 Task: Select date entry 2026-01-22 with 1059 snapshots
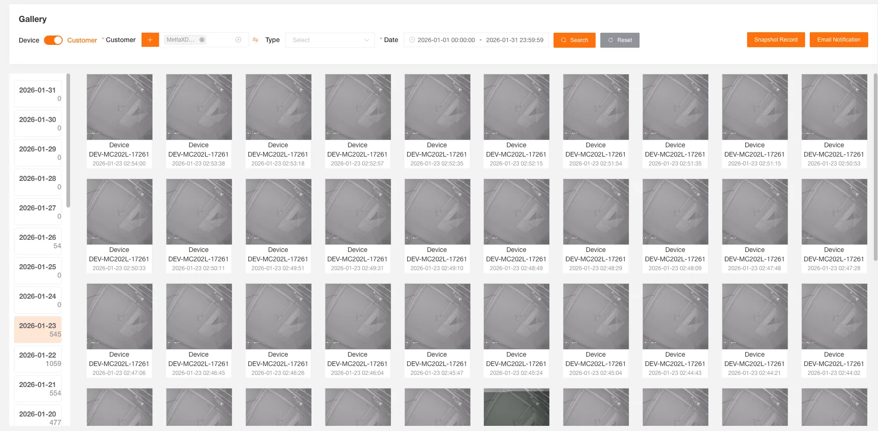[x=38, y=359]
